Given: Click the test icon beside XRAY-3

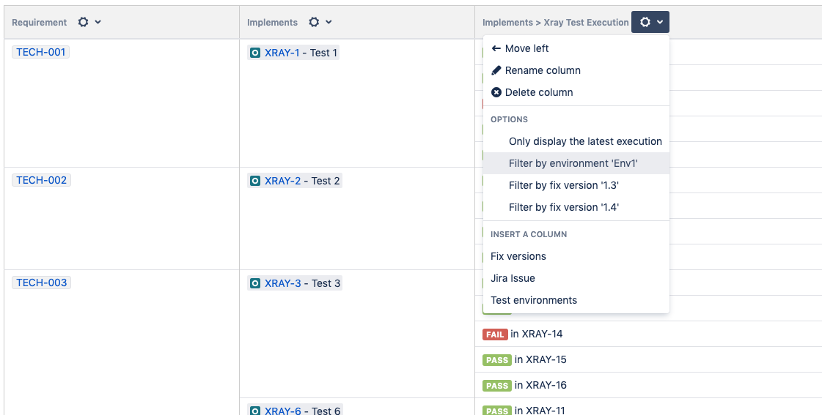Looking at the screenshot, I should point(255,283).
